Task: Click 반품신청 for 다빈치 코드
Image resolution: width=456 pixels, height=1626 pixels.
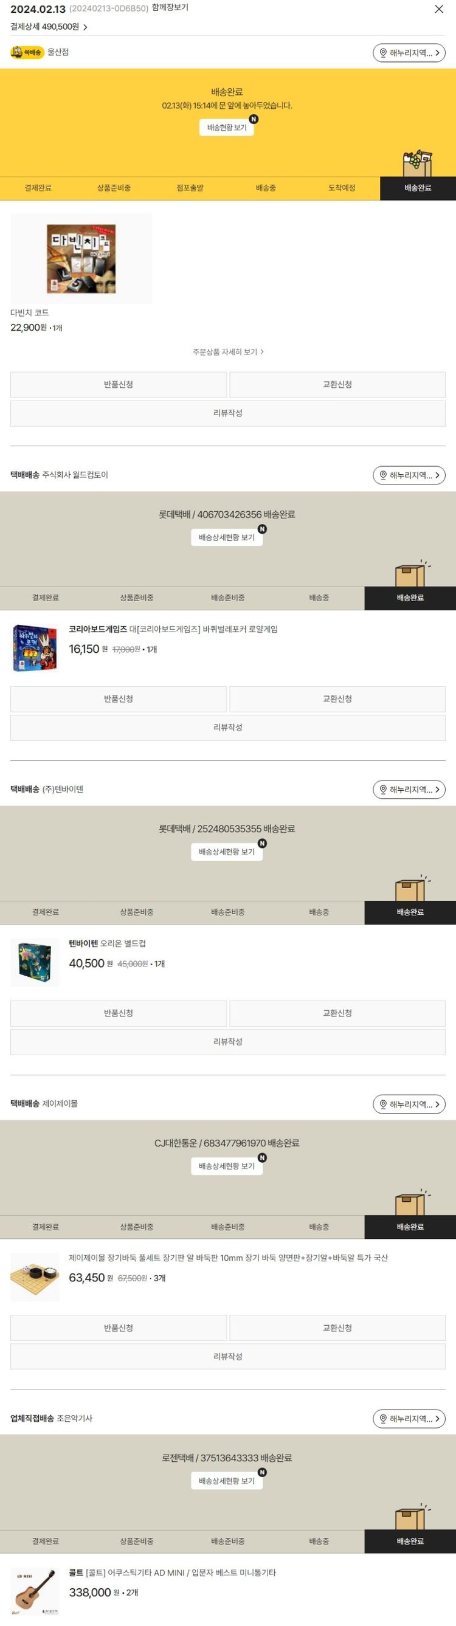Action: click(x=118, y=384)
